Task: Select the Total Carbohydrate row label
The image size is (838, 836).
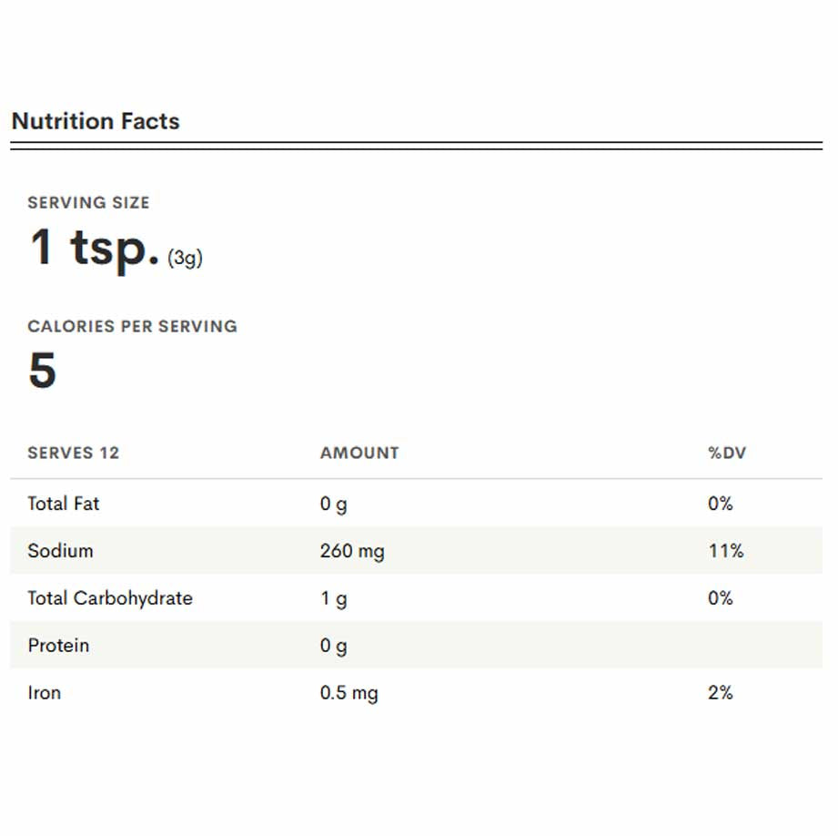Action: pyautogui.click(x=110, y=598)
